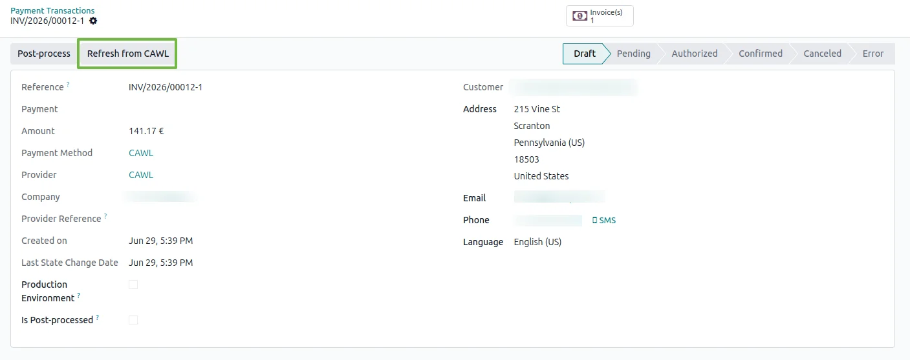Click the empty Provider Reference field
Image resolution: width=910 pixels, height=360 pixels.
pos(285,219)
